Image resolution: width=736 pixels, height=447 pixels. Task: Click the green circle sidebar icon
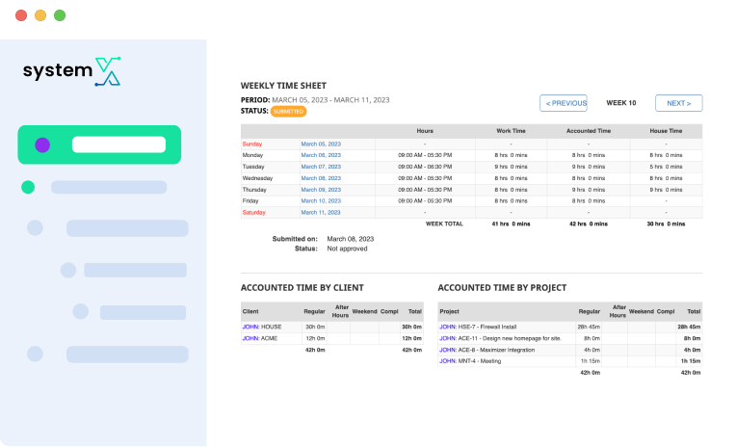pos(28,187)
